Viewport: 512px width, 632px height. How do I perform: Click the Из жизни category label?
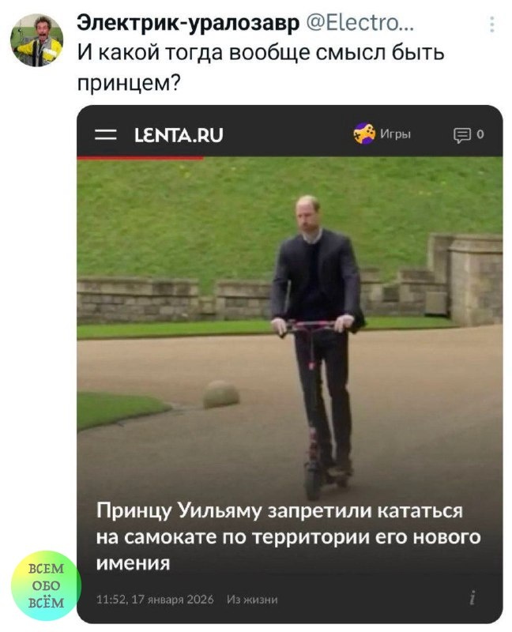tap(252, 600)
